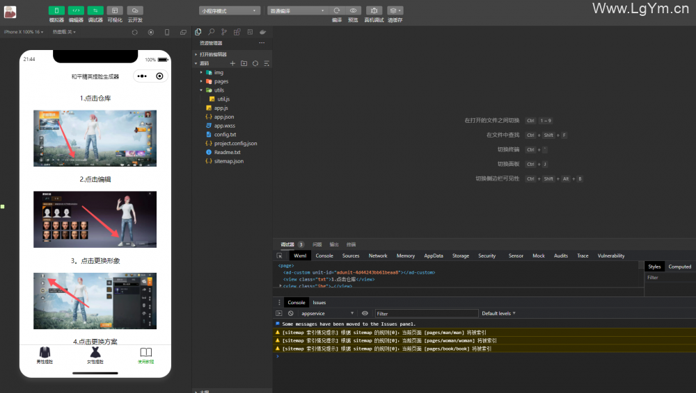Viewport: 696px width, 393px height.
Task: Toggle the debugger (调试器) panel button
Action: 95,10
